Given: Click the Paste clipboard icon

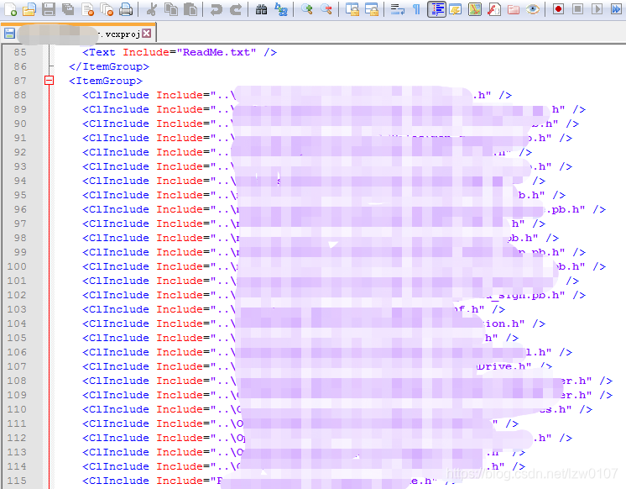Looking at the screenshot, I should (190, 8).
